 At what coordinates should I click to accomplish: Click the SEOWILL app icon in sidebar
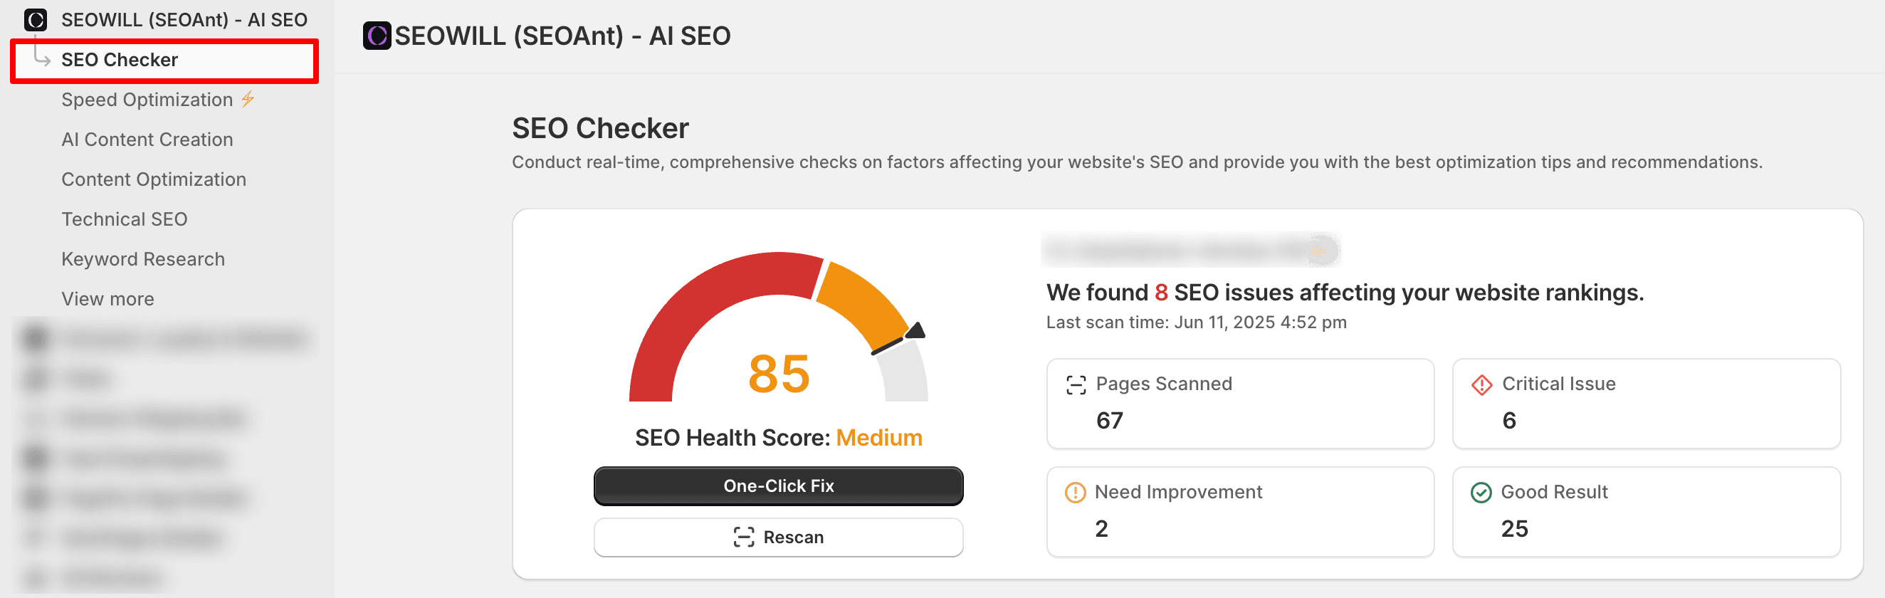pos(35,20)
